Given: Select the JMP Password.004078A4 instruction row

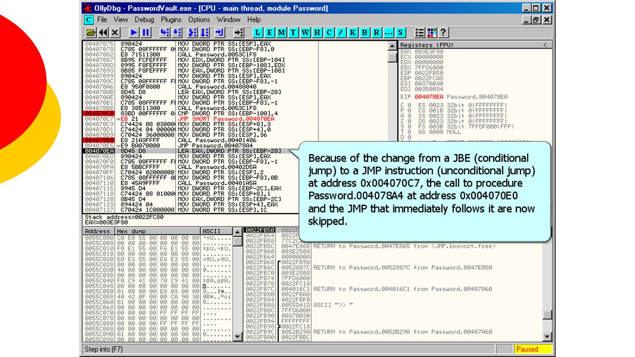Looking at the screenshot, I should click(200, 146).
